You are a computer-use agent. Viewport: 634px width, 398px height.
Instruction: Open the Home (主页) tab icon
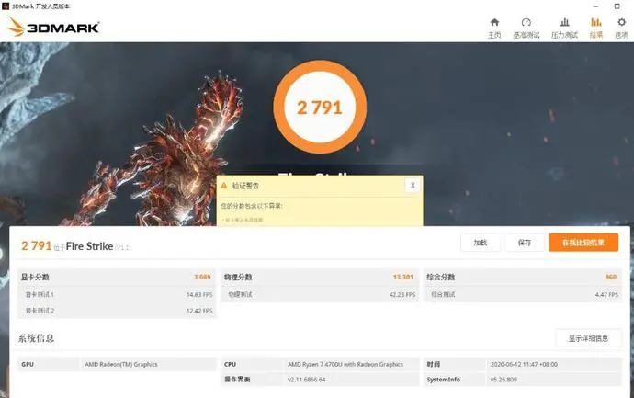click(494, 22)
